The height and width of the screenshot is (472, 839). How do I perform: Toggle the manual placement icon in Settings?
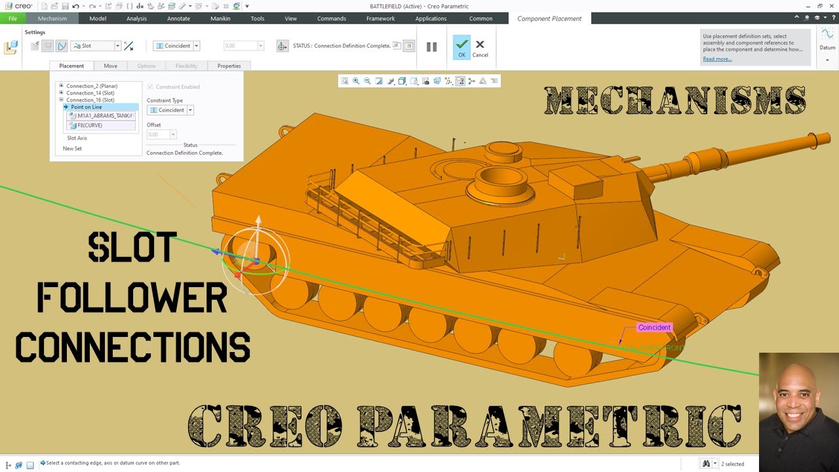pos(35,46)
